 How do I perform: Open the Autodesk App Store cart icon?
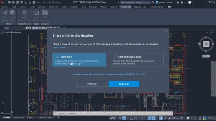(178, 2)
